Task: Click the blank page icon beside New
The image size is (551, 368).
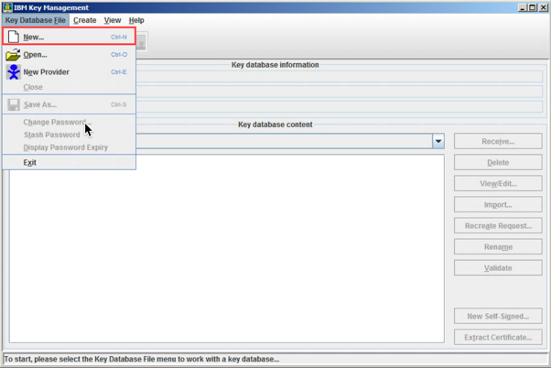Action: (14, 37)
